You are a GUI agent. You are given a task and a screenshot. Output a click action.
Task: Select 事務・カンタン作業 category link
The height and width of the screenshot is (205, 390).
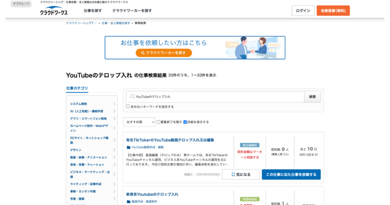point(83,191)
